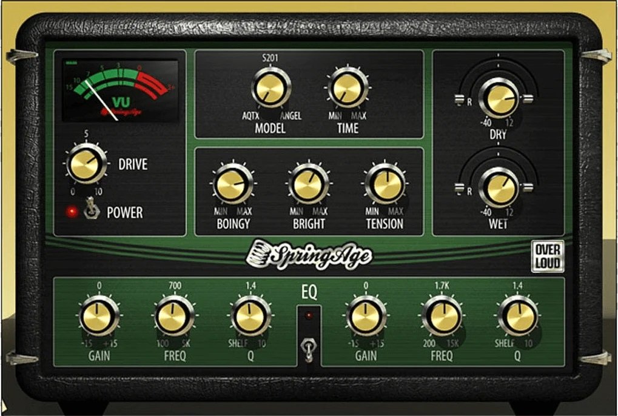Adjust the MODEL selector knob
The width and height of the screenshot is (618, 416).
point(270,87)
